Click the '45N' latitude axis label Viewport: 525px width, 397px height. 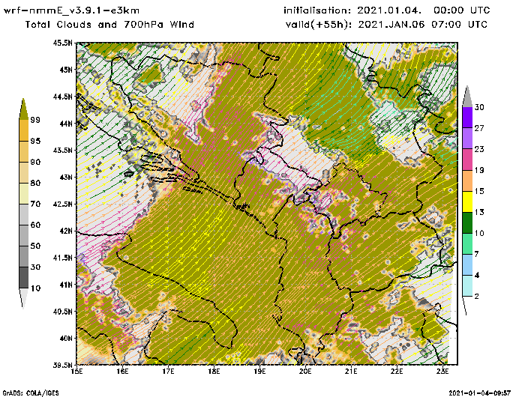tap(66, 70)
